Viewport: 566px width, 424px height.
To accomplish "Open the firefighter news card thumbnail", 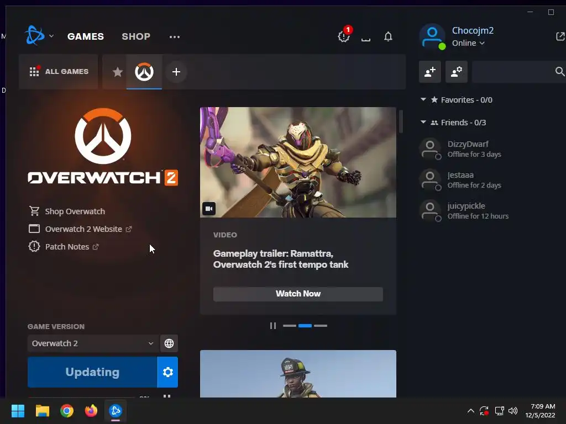I will pyautogui.click(x=298, y=374).
